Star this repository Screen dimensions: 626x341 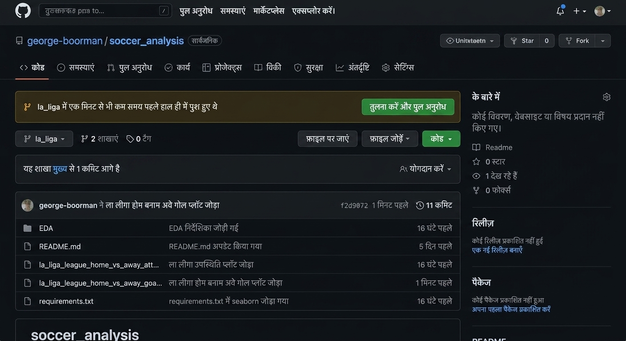(x=522, y=41)
